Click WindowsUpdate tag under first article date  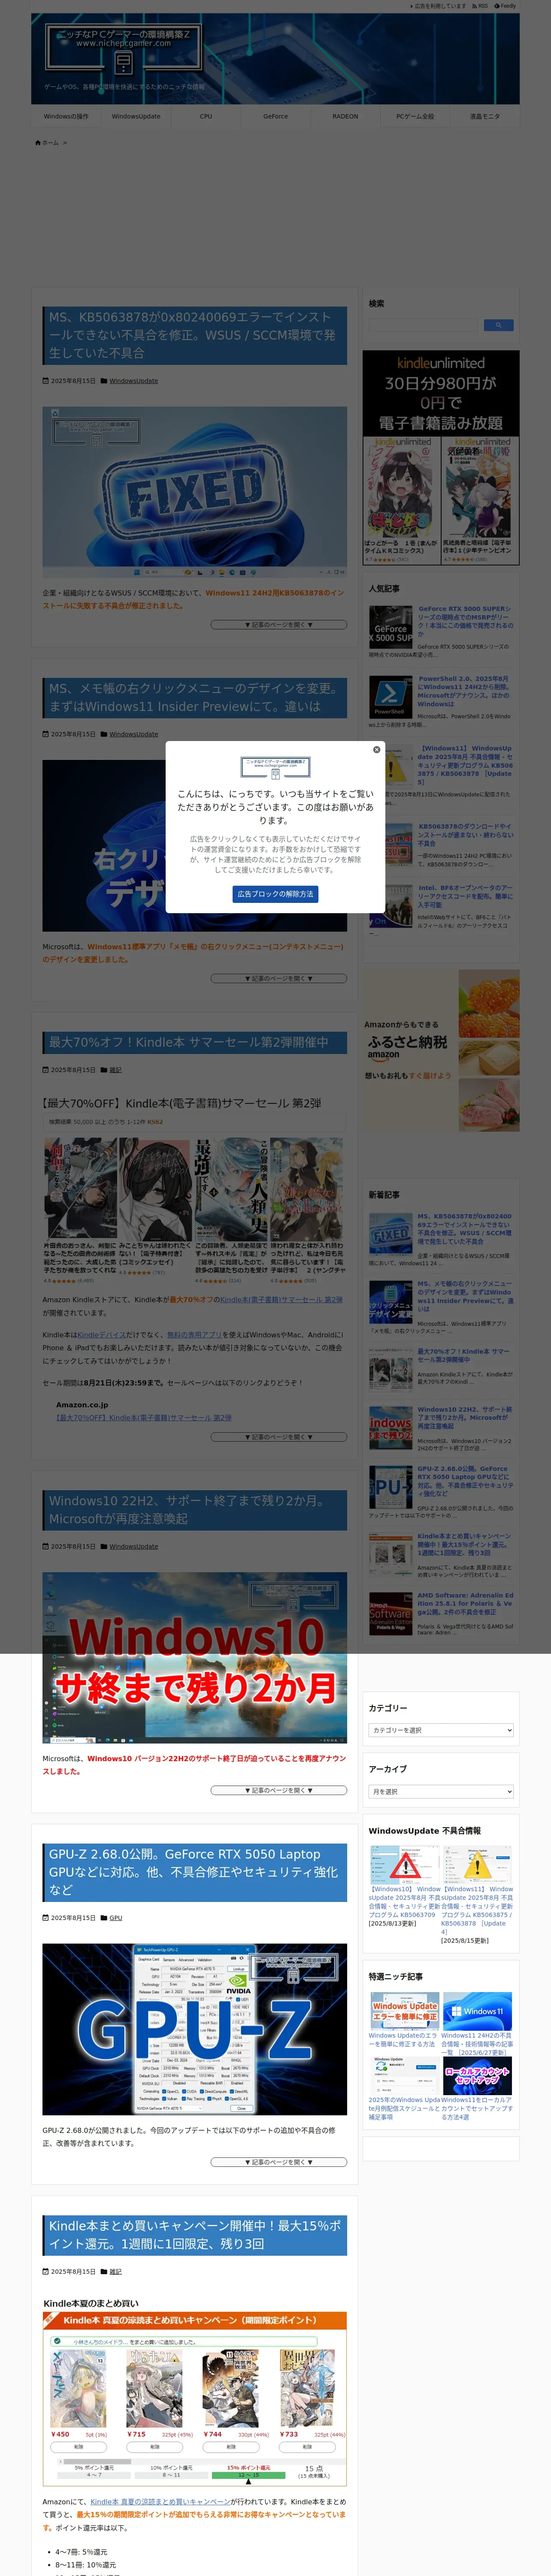pos(134,381)
